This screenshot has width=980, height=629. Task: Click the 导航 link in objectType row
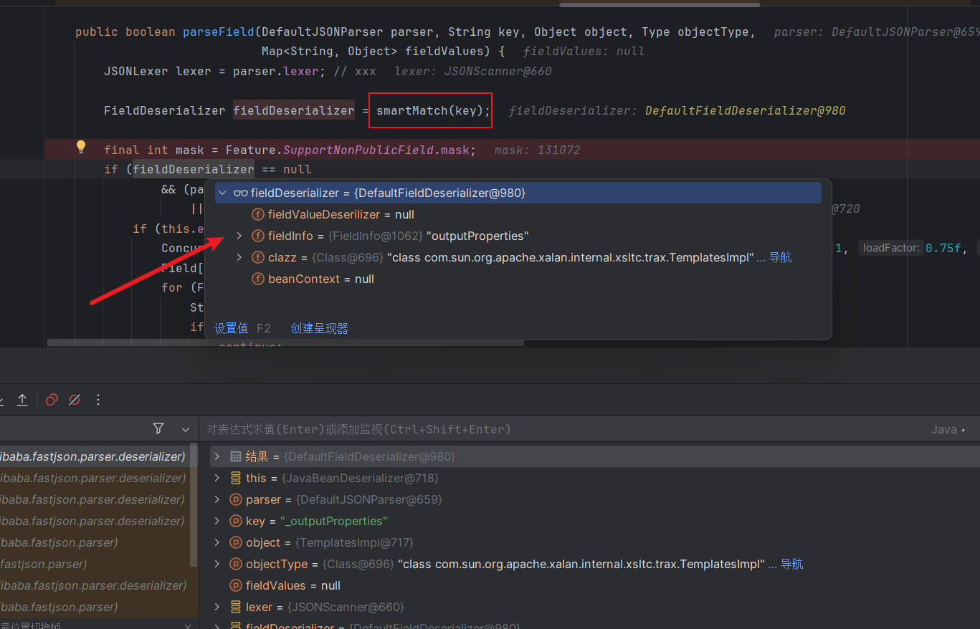pos(791,564)
